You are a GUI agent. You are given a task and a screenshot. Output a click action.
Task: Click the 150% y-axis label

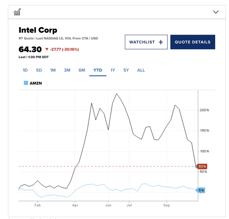click(x=204, y=131)
